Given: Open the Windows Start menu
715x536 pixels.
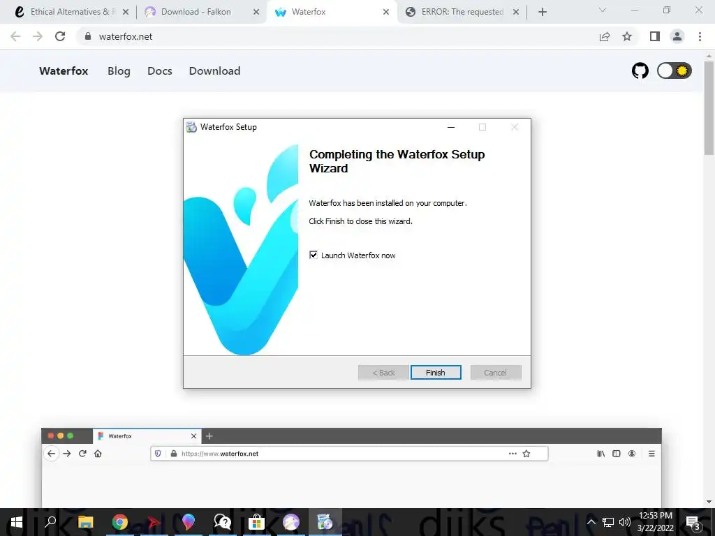Looking at the screenshot, I should coord(17,522).
